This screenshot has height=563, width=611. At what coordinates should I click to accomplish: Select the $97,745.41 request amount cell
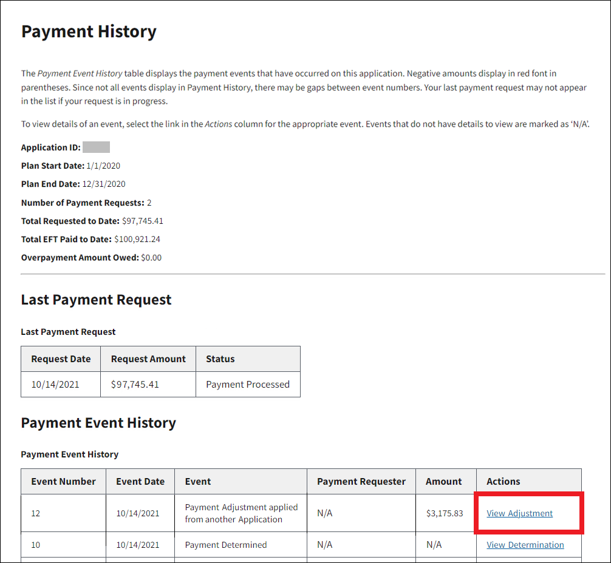(x=135, y=384)
